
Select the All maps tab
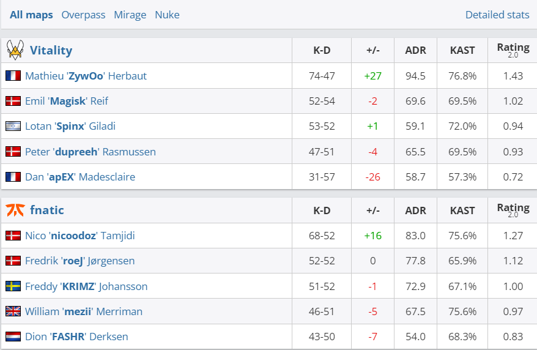31,15
